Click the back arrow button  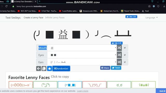39,68
